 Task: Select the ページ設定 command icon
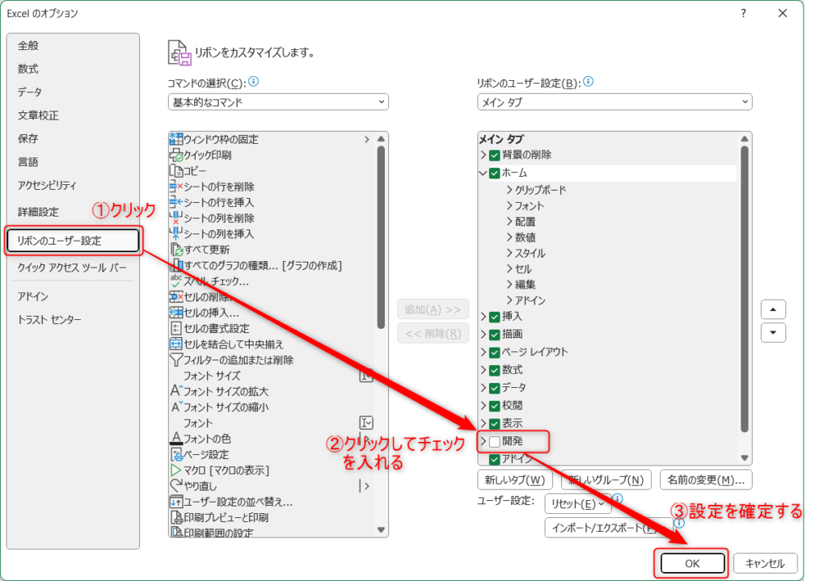[176, 454]
